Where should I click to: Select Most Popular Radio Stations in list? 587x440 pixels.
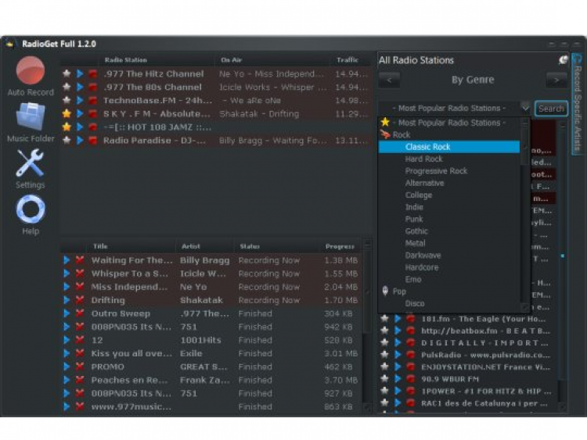pyautogui.click(x=449, y=123)
